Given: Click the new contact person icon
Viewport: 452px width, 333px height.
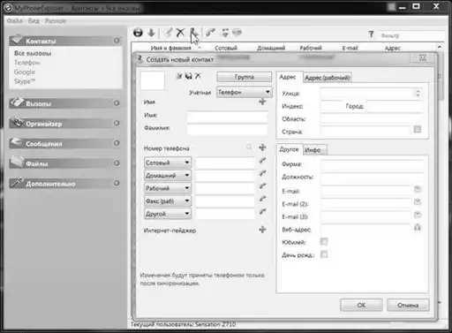Looking at the screenshot, I should pos(192,32).
